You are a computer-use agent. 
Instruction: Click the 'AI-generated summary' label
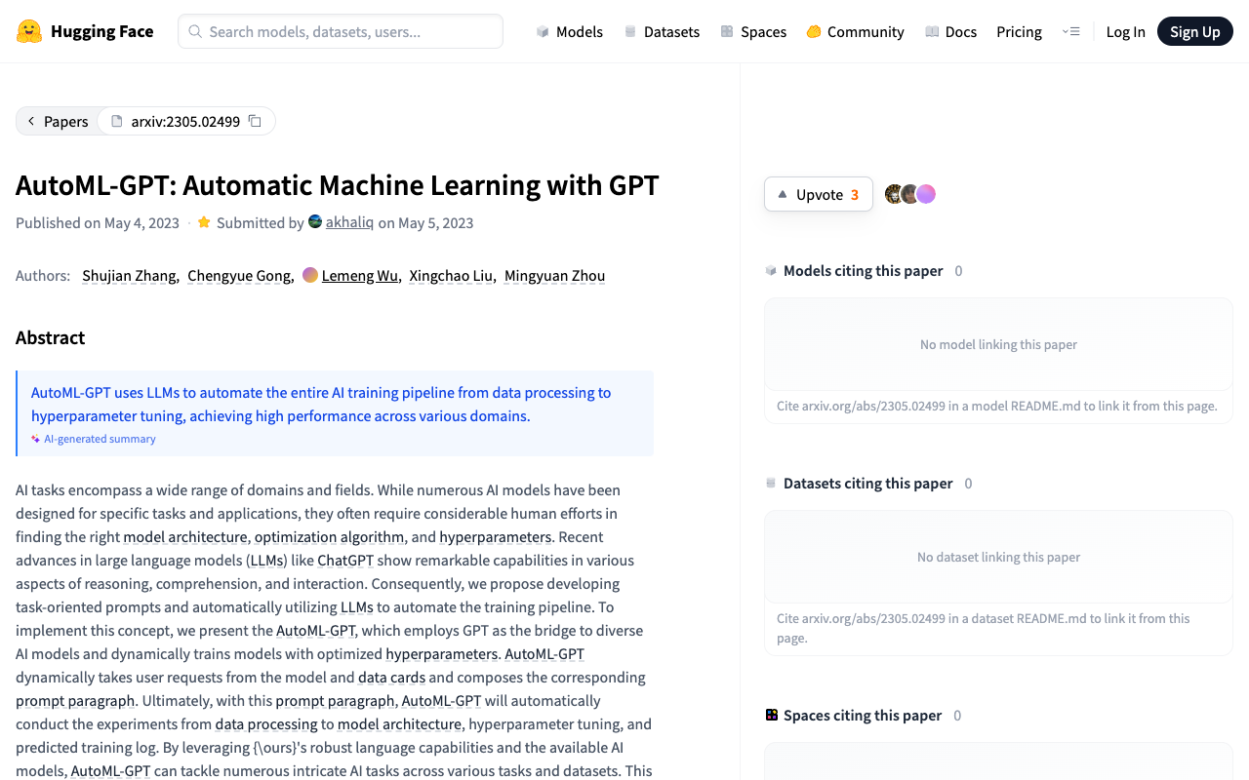100,439
